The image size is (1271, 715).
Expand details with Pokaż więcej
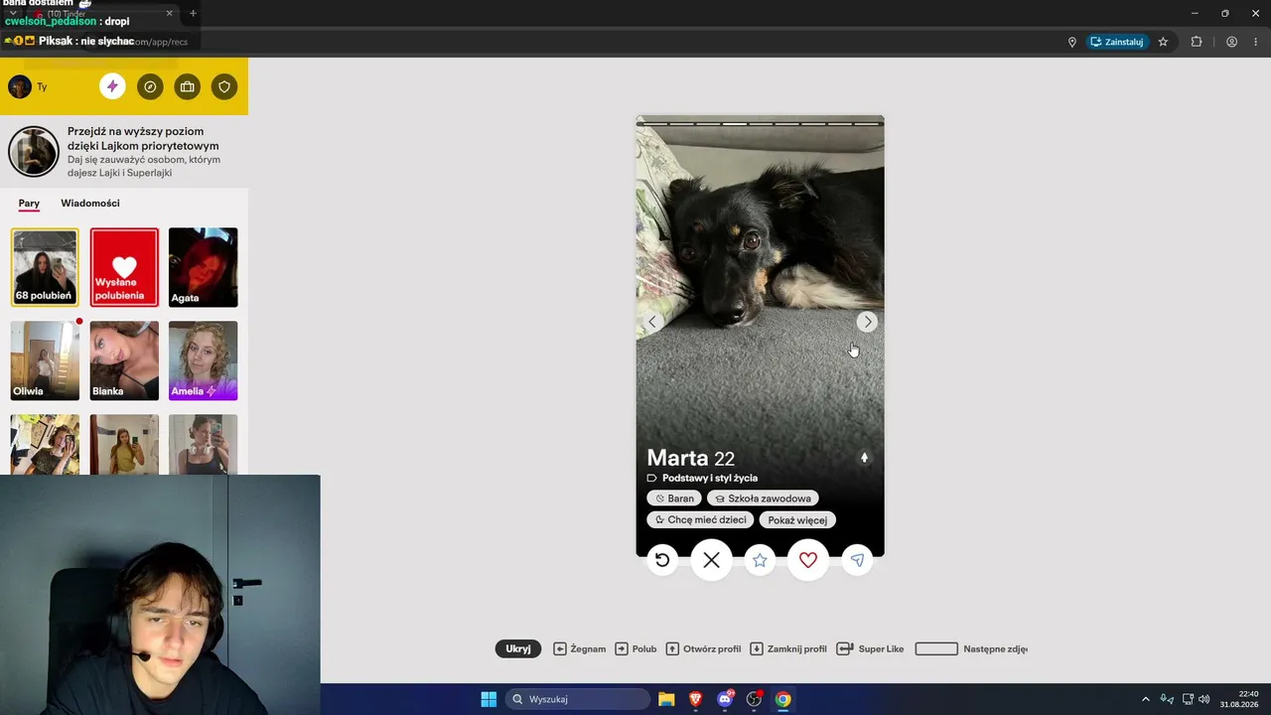[x=797, y=519]
